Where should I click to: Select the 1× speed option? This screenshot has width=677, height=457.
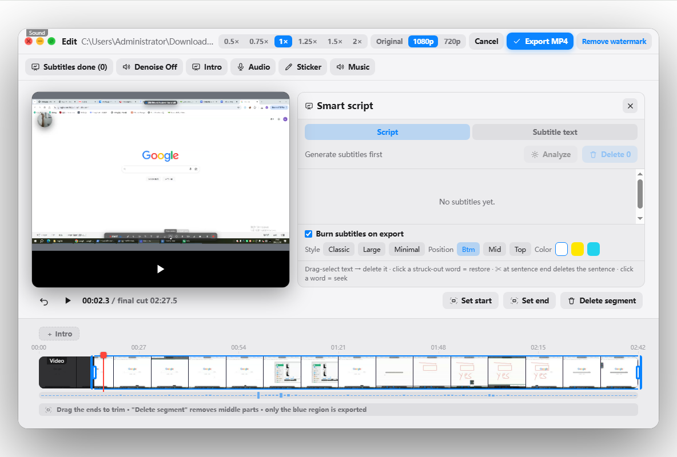pos(283,42)
